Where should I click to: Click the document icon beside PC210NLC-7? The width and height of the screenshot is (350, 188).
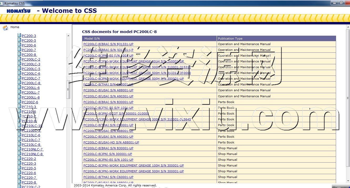[x=19, y=149]
